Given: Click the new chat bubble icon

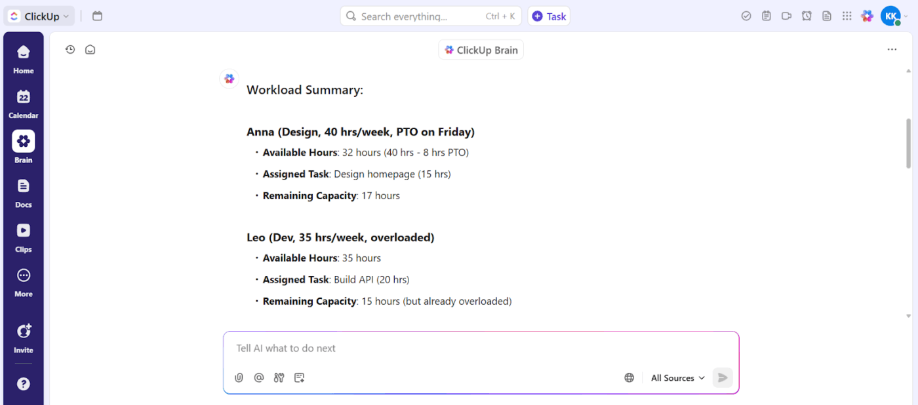Looking at the screenshot, I should [90, 49].
